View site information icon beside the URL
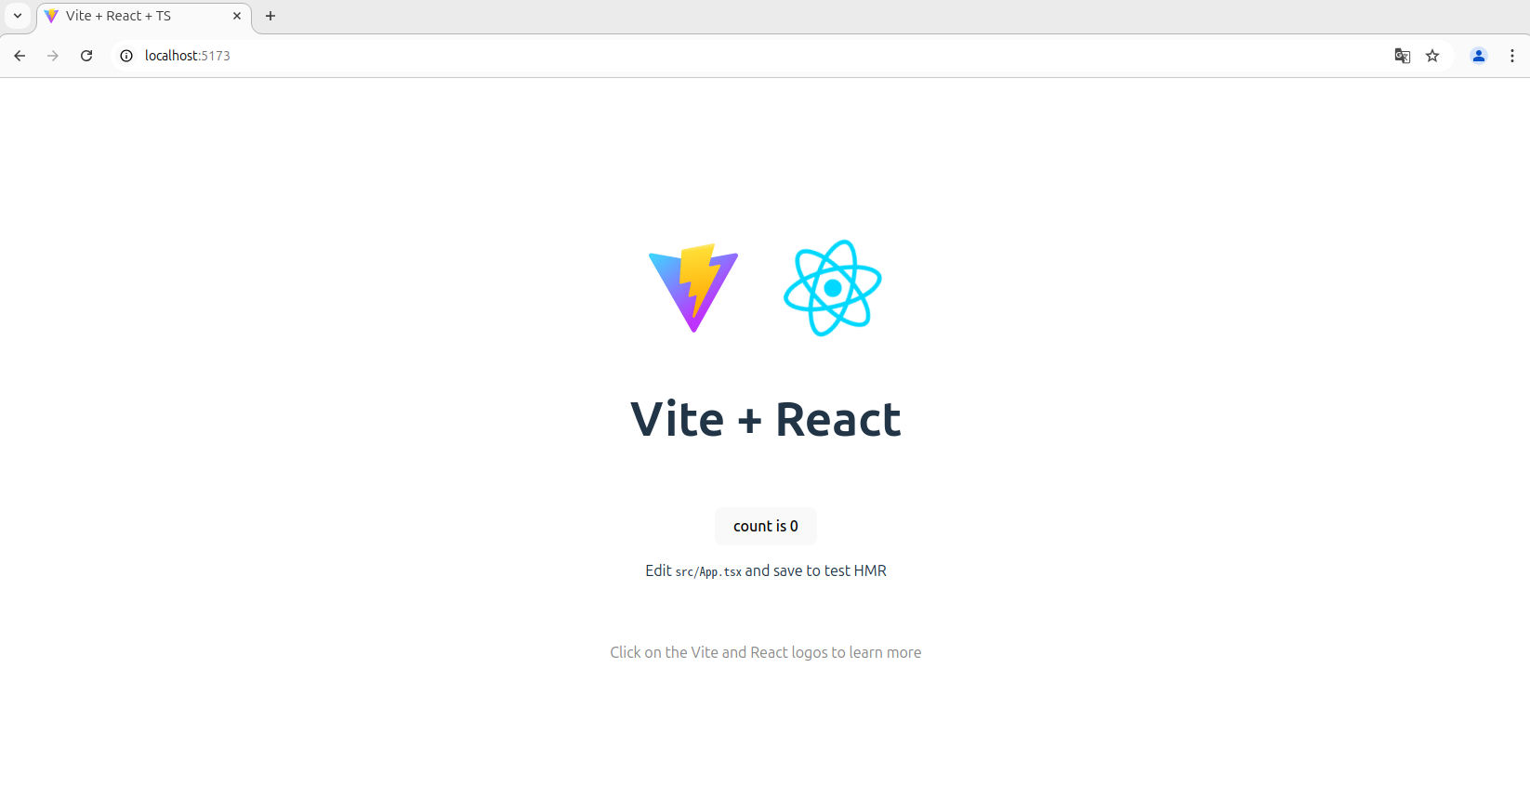The width and height of the screenshot is (1530, 812). point(126,56)
